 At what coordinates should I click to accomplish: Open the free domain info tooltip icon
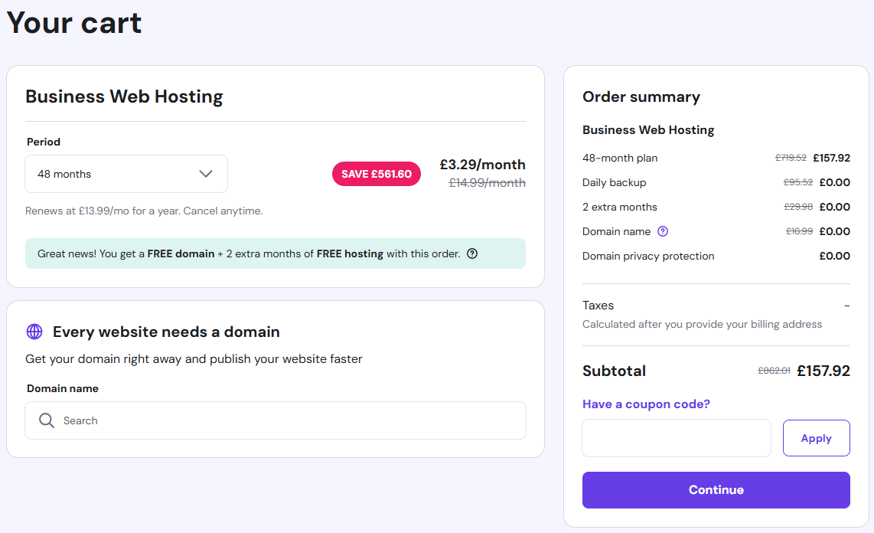472,253
